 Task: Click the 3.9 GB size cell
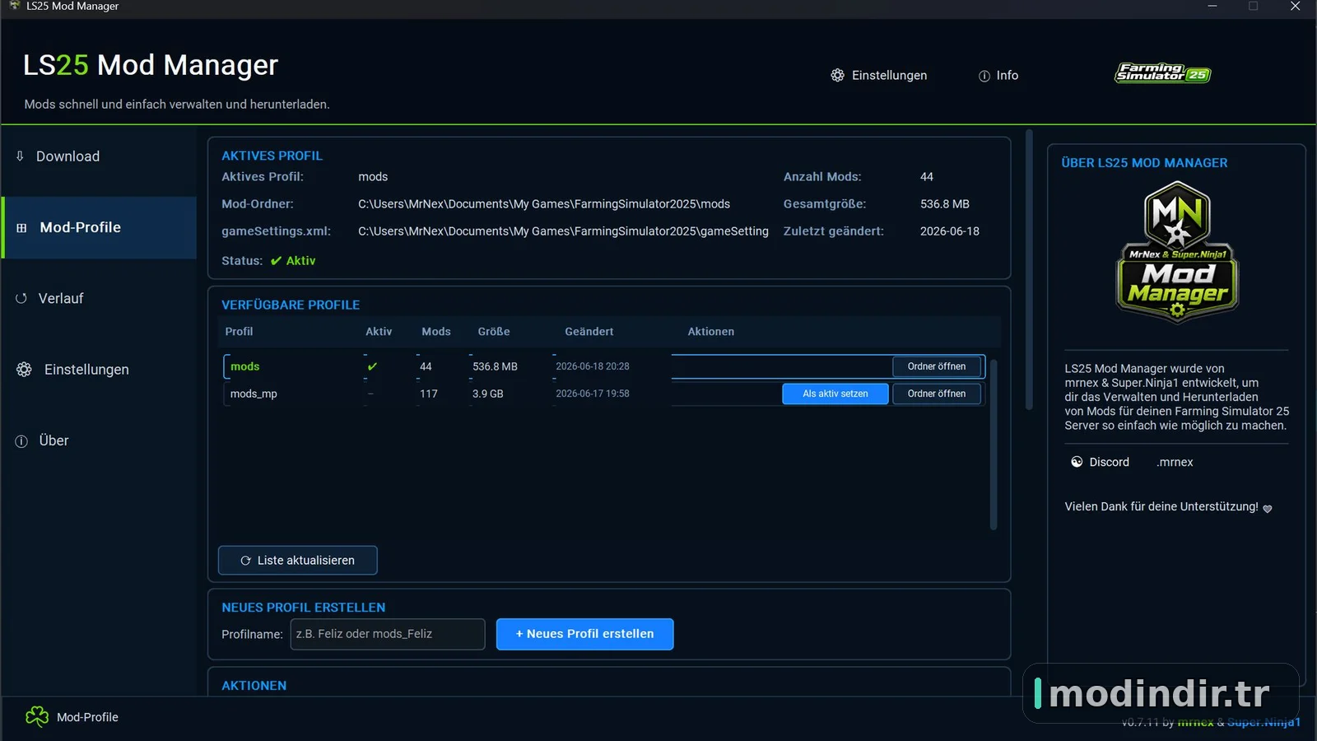488,394
